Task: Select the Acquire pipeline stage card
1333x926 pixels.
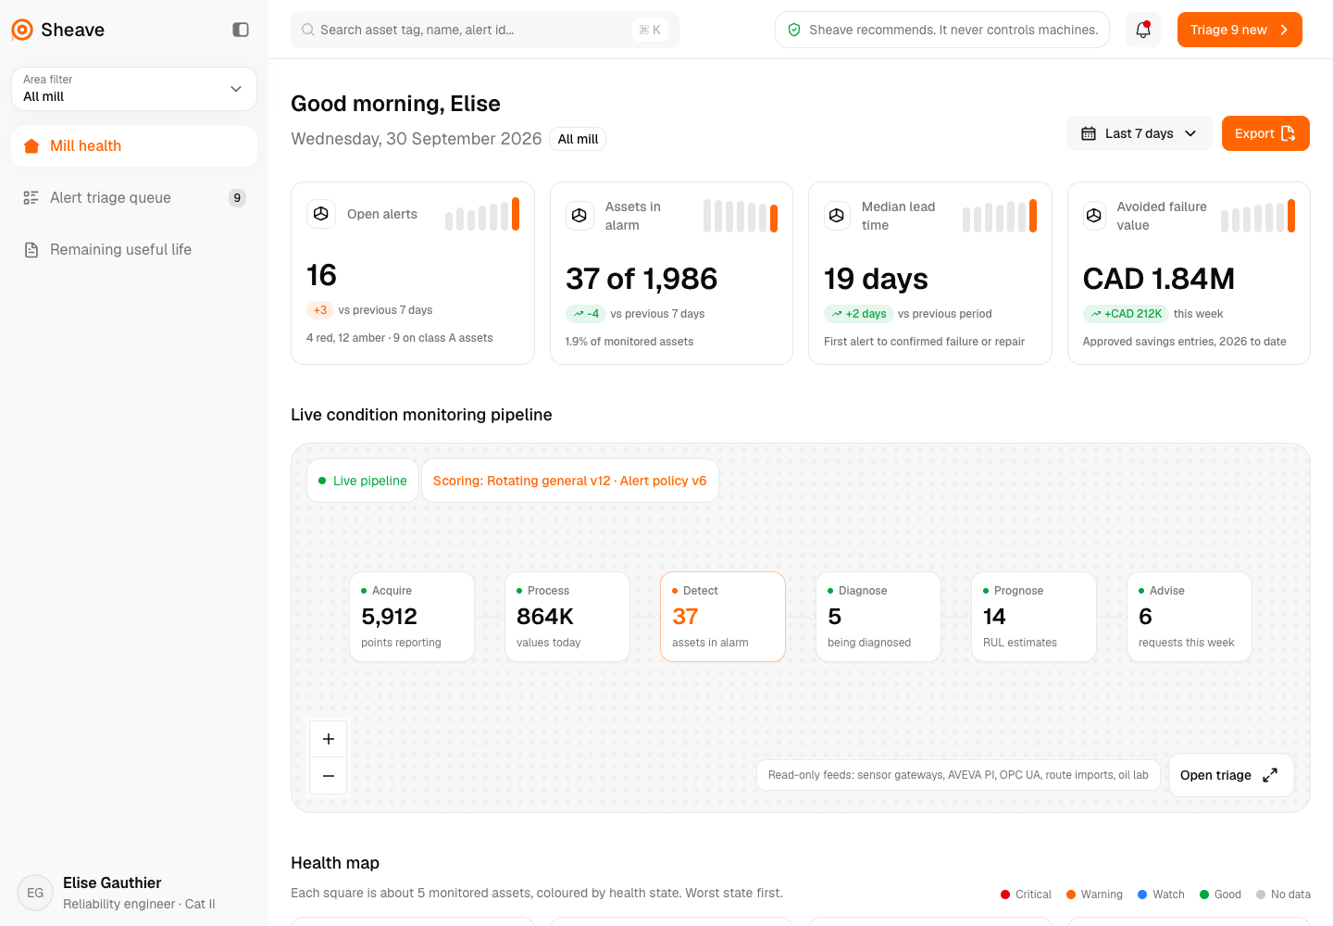Action: pos(412,617)
